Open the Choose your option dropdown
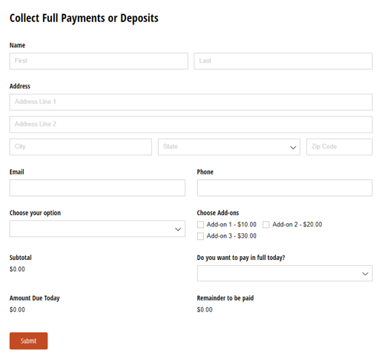The width and height of the screenshot is (382, 359). [97, 229]
